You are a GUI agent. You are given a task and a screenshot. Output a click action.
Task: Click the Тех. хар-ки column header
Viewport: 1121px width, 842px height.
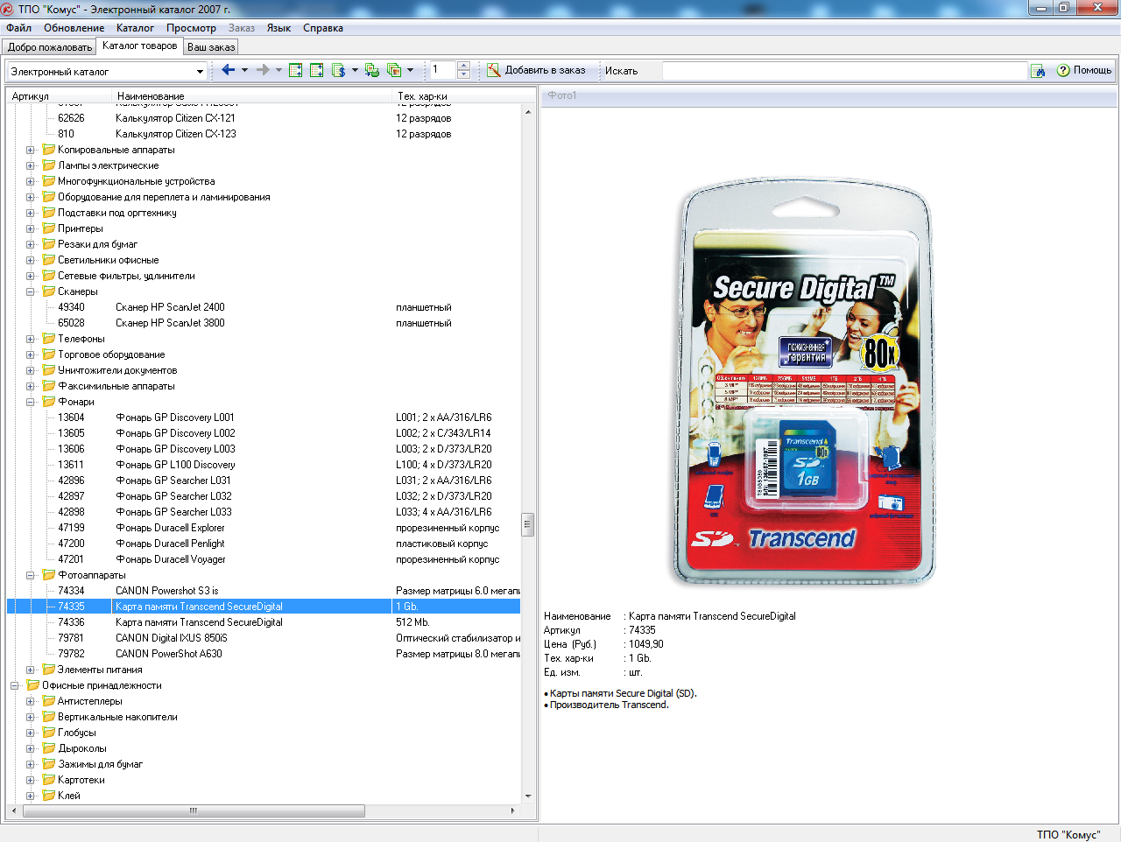point(462,96)
